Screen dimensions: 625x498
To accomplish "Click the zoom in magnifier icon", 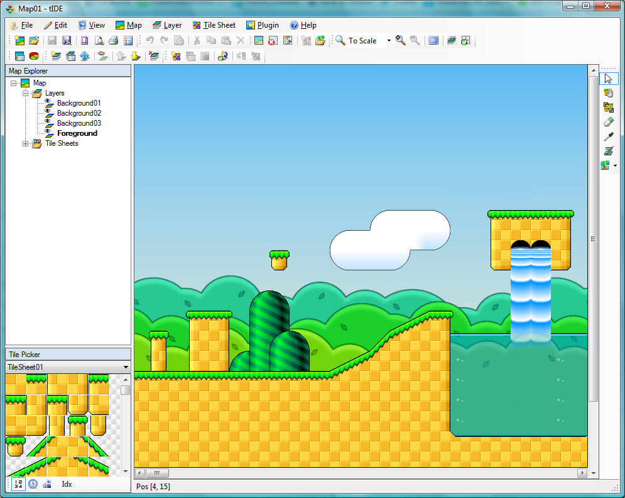I will tap(400, 41).
